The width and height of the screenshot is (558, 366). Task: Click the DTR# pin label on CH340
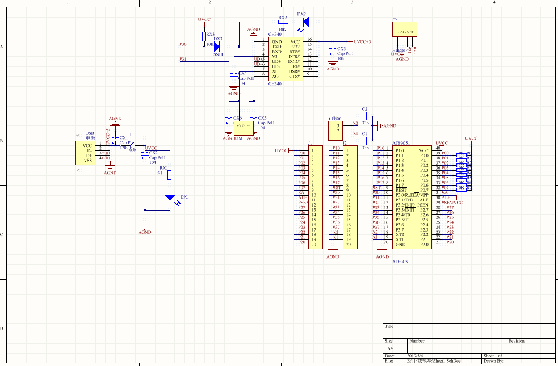[x=294, y=57]
